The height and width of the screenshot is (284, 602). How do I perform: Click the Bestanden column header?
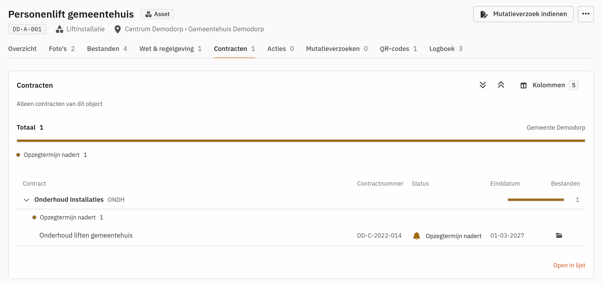tap(565, 184)
